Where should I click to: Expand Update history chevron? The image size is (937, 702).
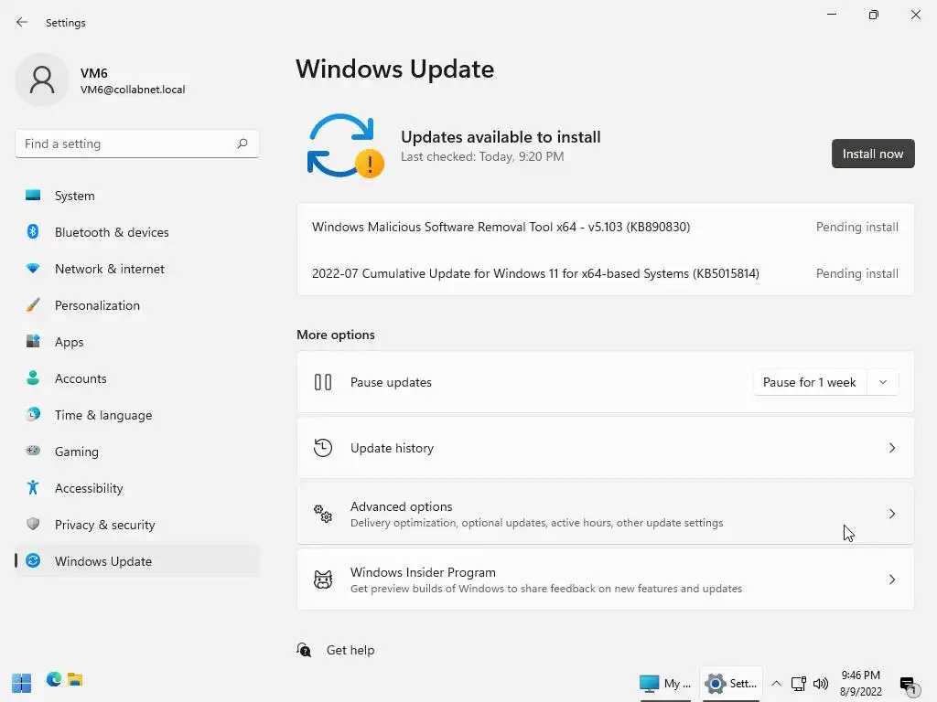point(891,448)
